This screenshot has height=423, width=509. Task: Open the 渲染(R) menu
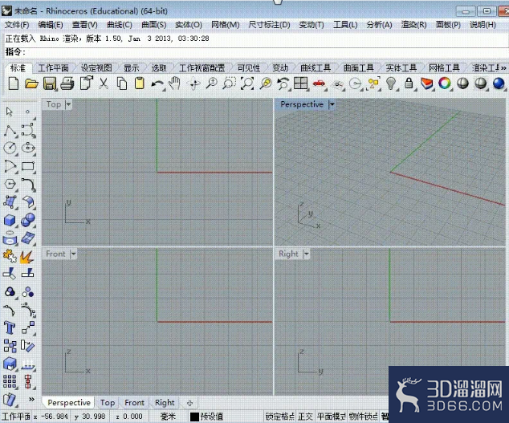413,25
